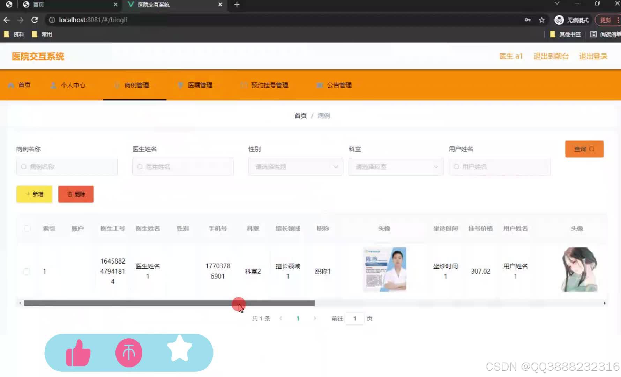Click the back navigation arrow
The height and width of the screenshot is (377, 621).
click(x=7, y=20)
